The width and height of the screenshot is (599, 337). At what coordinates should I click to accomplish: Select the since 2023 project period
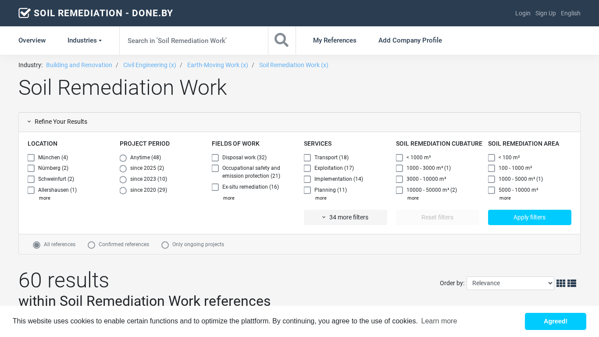(123, 179)
